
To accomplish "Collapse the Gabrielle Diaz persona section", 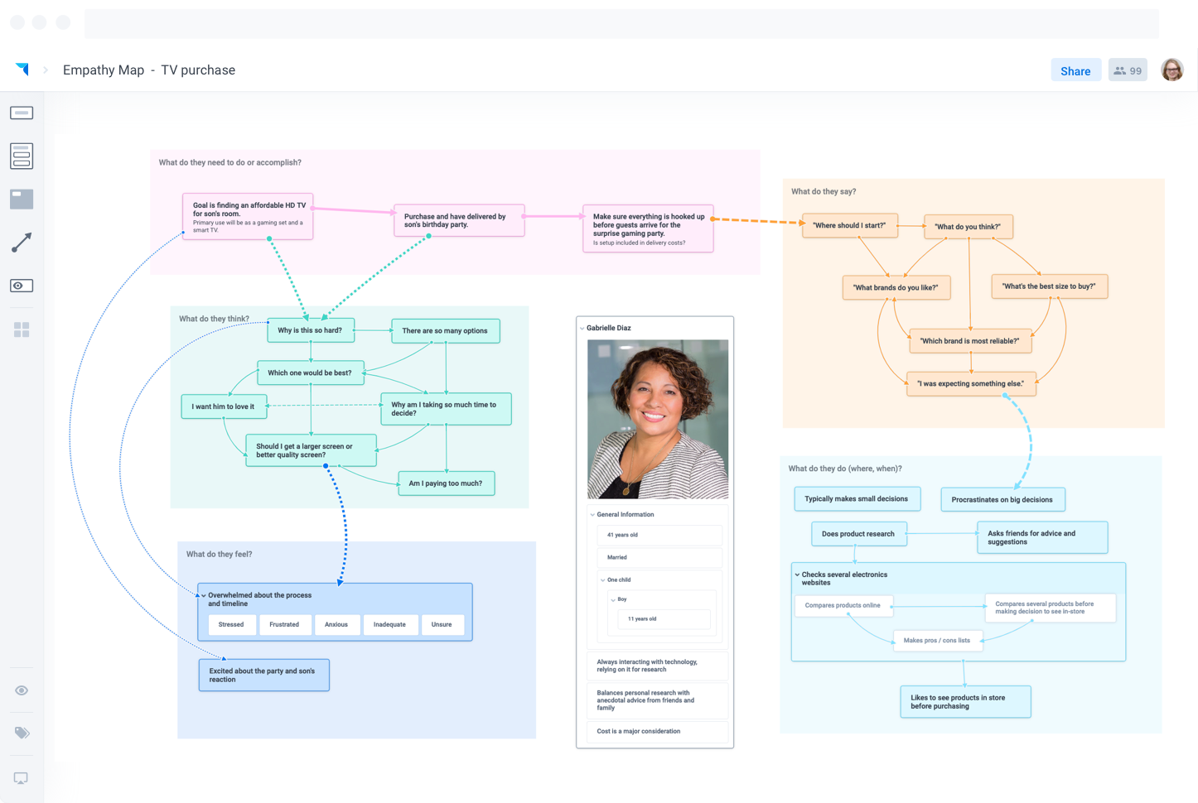I will tap(582, 328).
